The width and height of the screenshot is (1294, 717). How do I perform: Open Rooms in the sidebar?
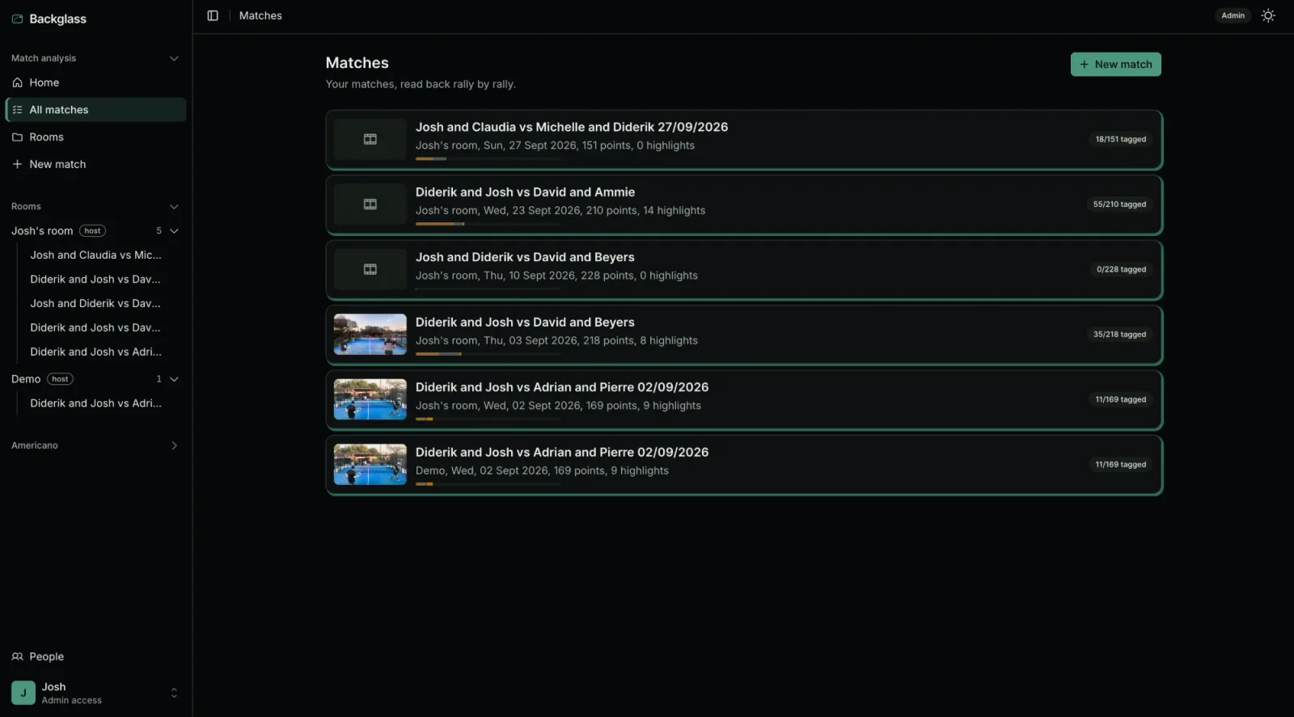[x=95, y=137]
